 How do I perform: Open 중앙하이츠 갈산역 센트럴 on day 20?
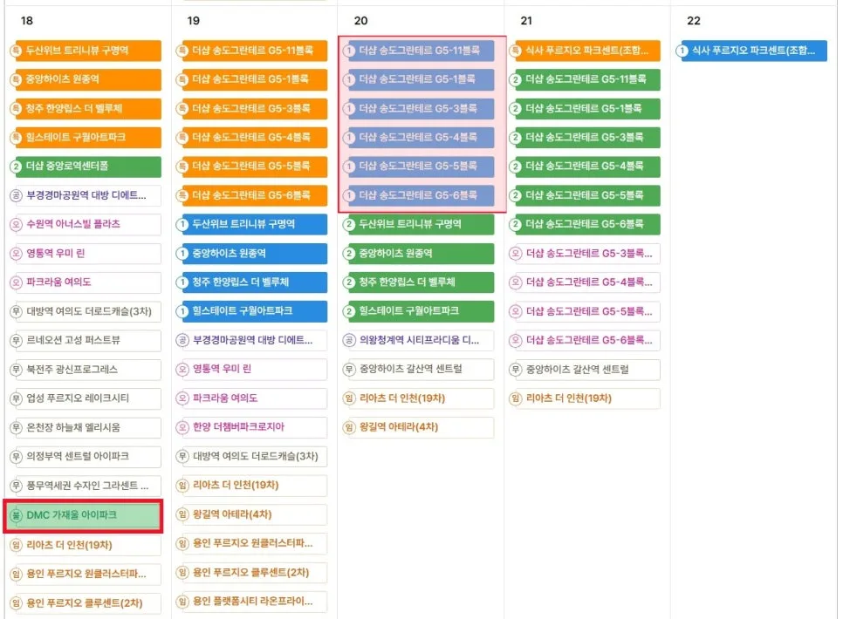coord(418,369)
